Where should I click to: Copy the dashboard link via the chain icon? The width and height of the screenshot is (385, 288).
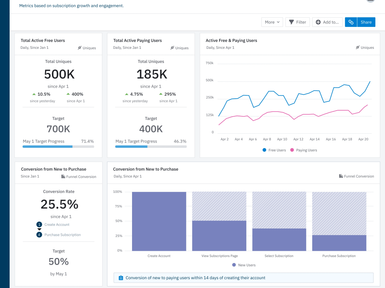(351, 22)
